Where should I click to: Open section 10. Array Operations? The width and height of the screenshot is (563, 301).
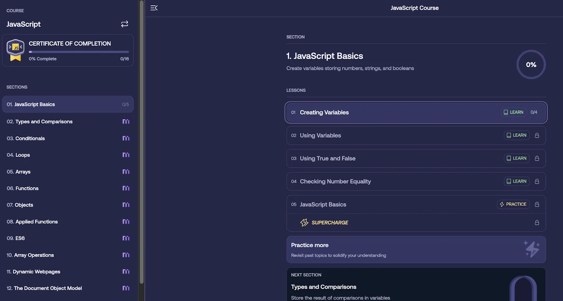coord(68,255)
